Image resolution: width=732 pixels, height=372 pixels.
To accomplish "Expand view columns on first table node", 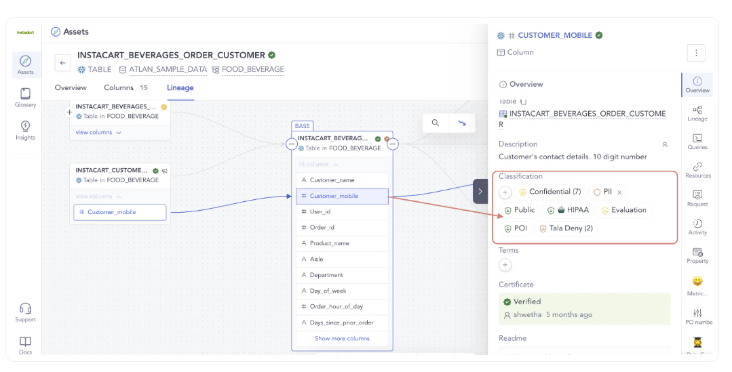I will point(98,133).
